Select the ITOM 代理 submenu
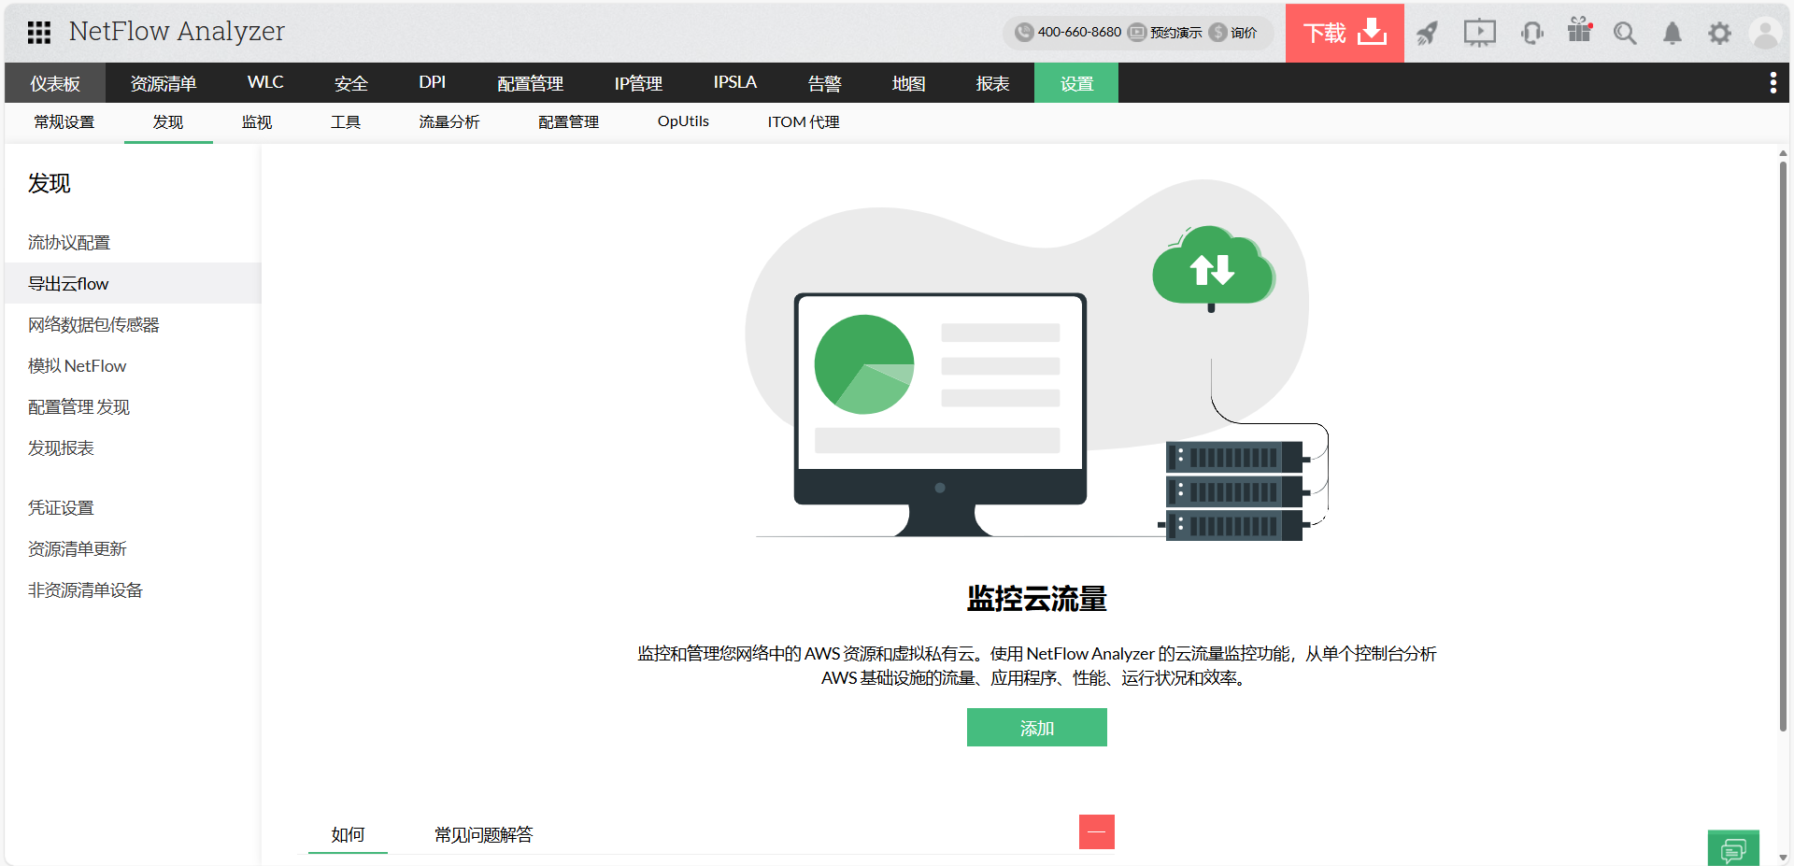This screenshot has width=1794, height=866. (804, 122)
